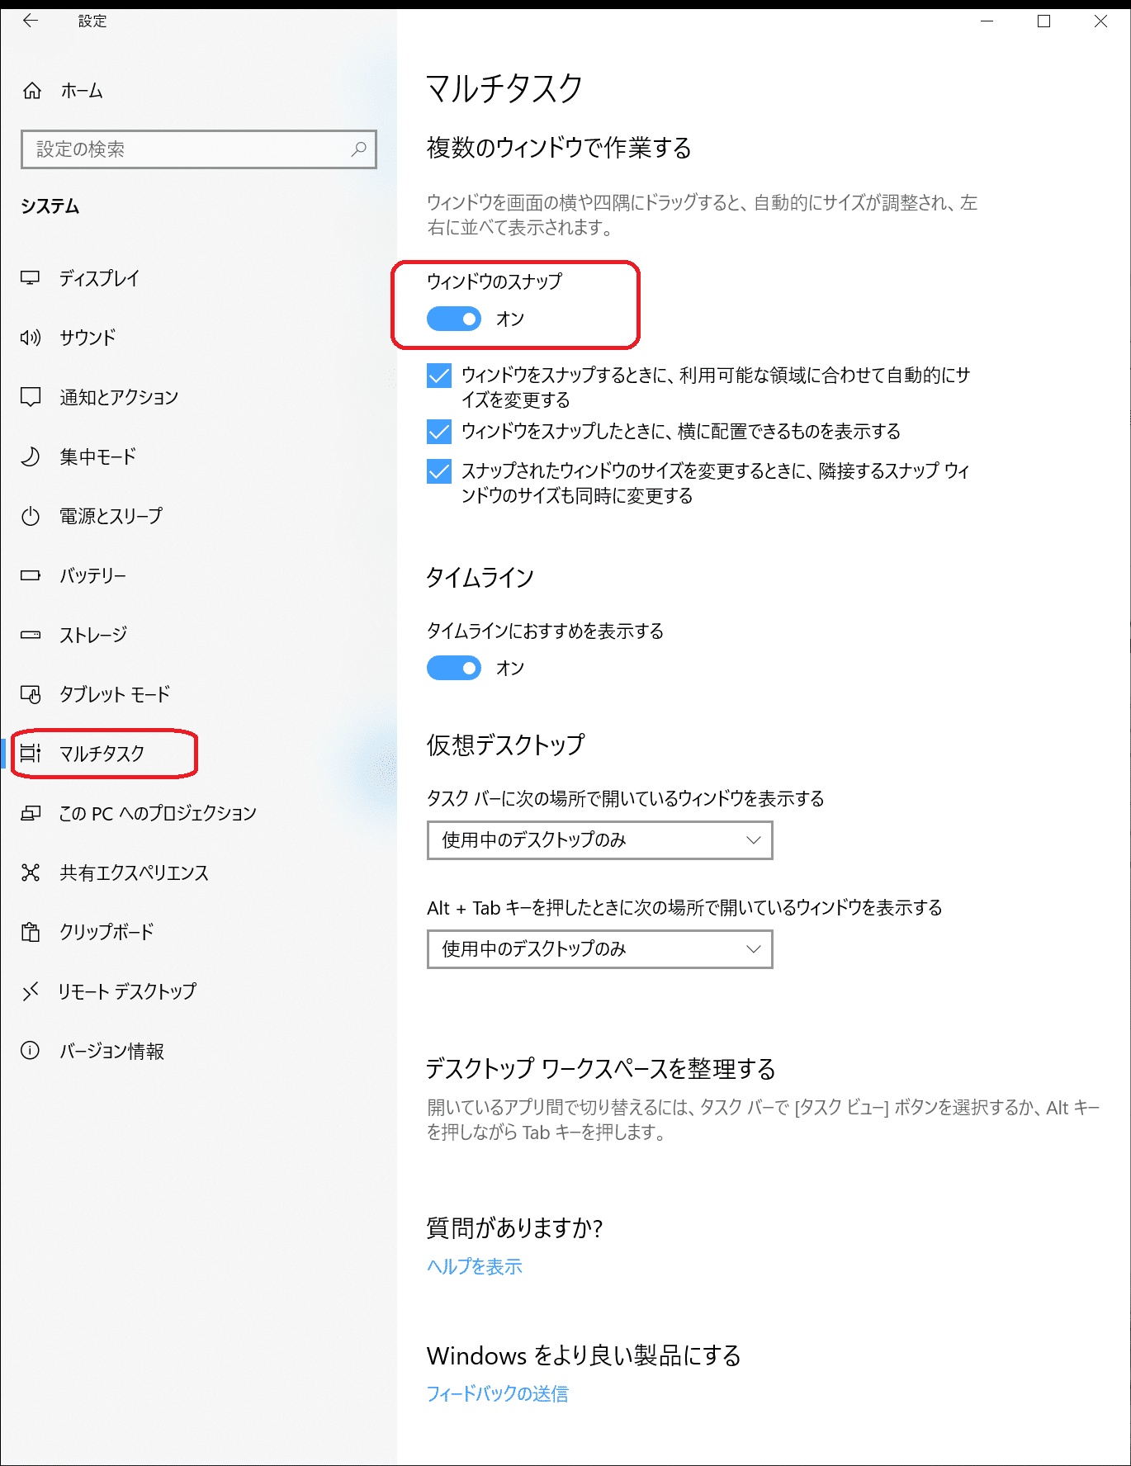Uncheck resize adjacent snapped window checkbox
The image size is (1131, 1466).
[439, 471]
